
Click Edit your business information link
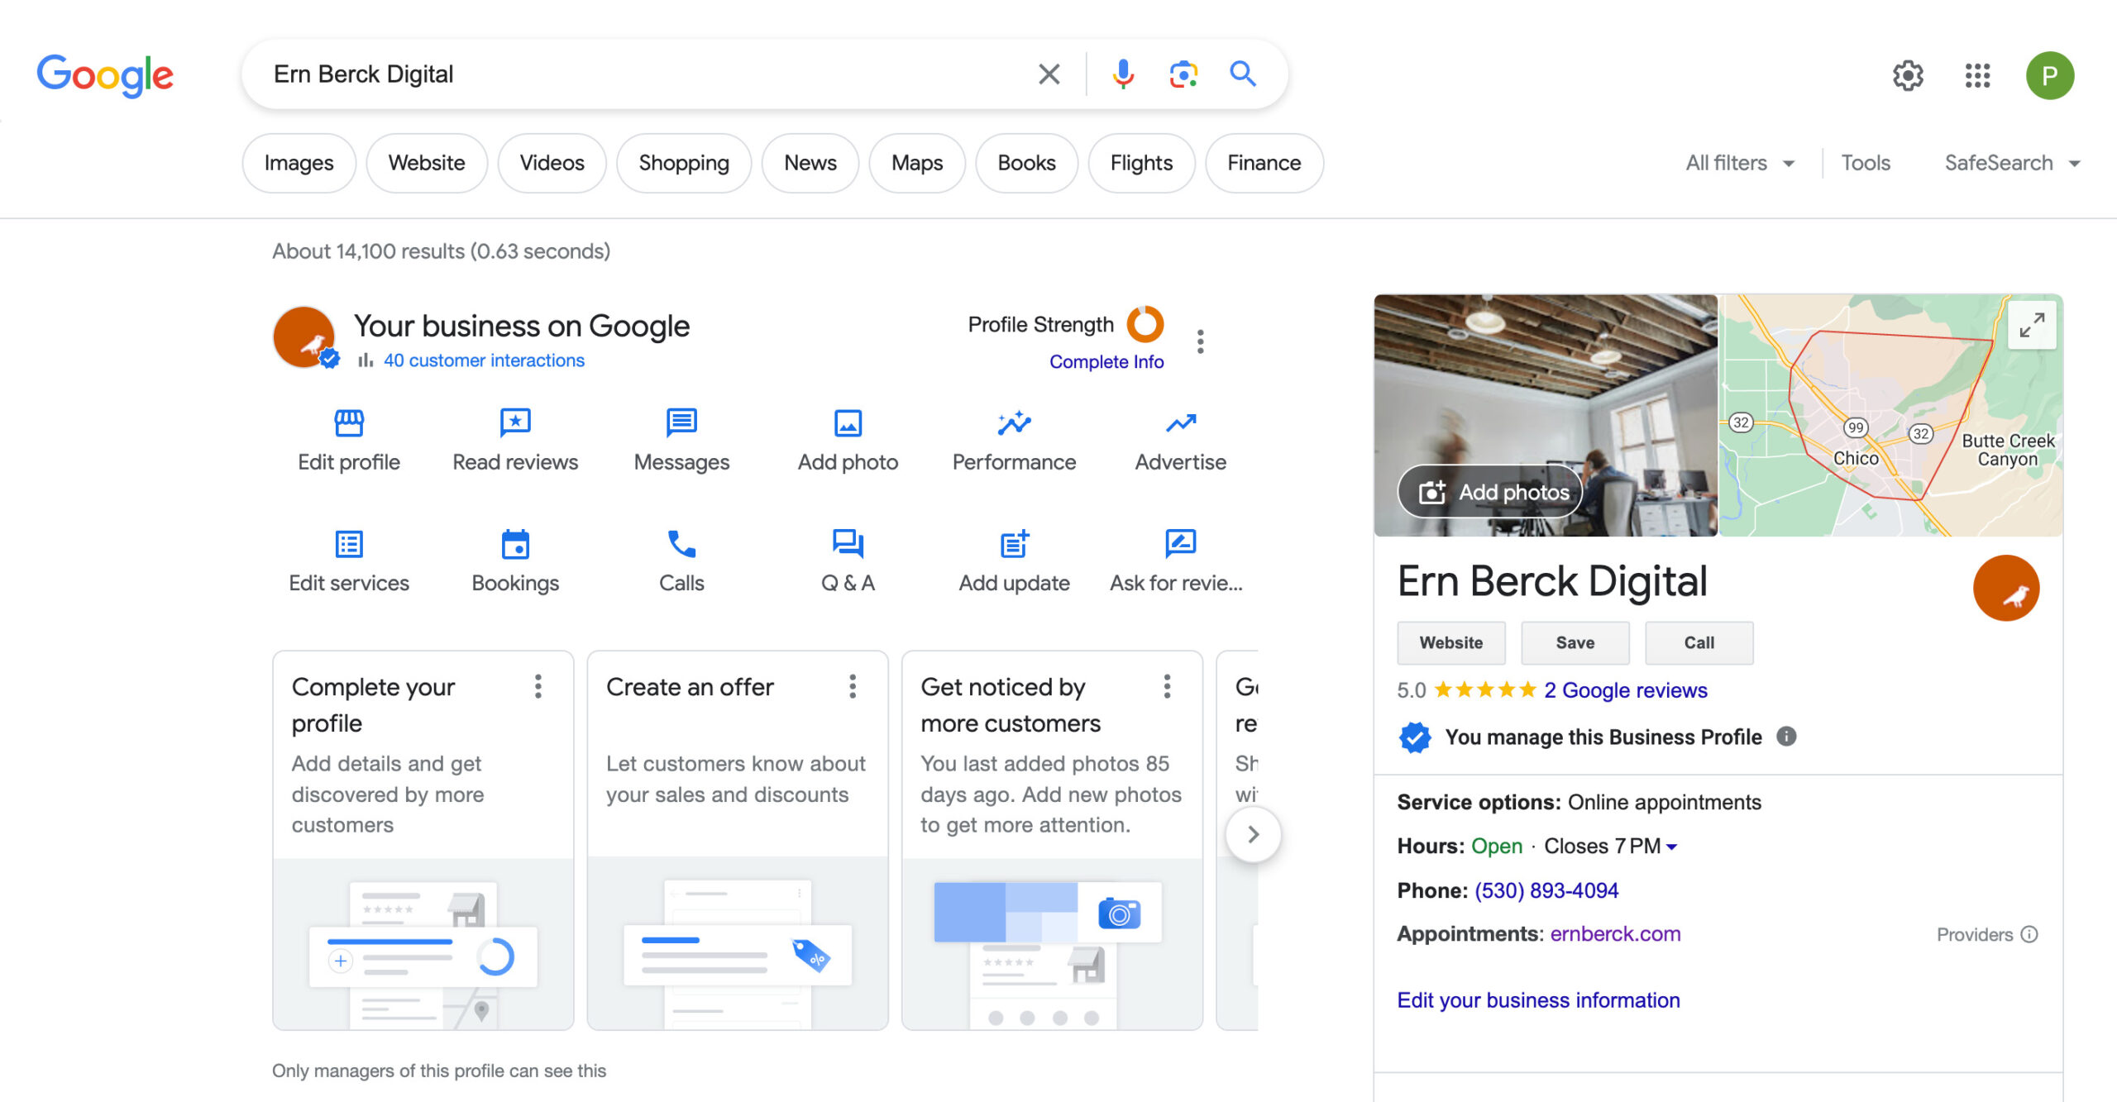point(1538,1000)
